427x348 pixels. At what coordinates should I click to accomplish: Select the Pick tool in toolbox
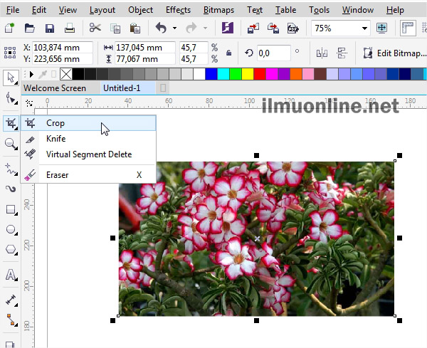pos(11,78)
